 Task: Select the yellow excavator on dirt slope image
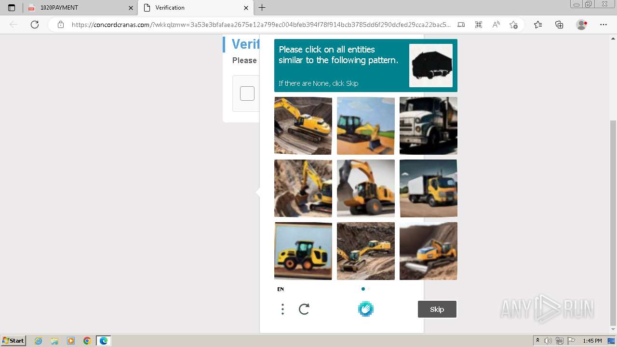pyautogui.click(x=303, y=126)
